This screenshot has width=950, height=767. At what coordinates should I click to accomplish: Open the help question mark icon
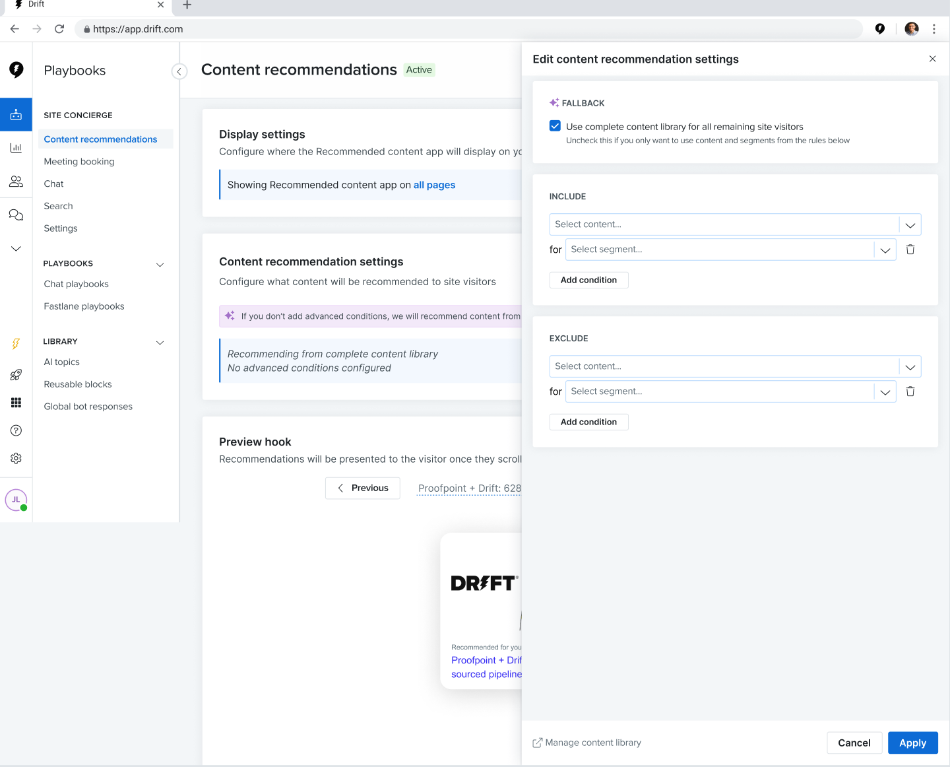pos(16,430)
